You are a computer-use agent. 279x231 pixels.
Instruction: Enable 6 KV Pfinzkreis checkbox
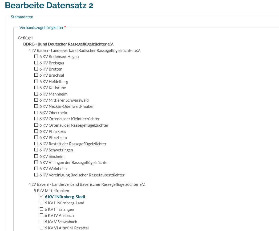tap(36, 131)
